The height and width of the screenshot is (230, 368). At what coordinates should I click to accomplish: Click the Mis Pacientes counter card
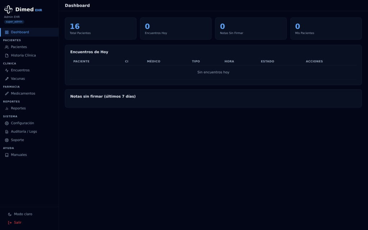326,28
